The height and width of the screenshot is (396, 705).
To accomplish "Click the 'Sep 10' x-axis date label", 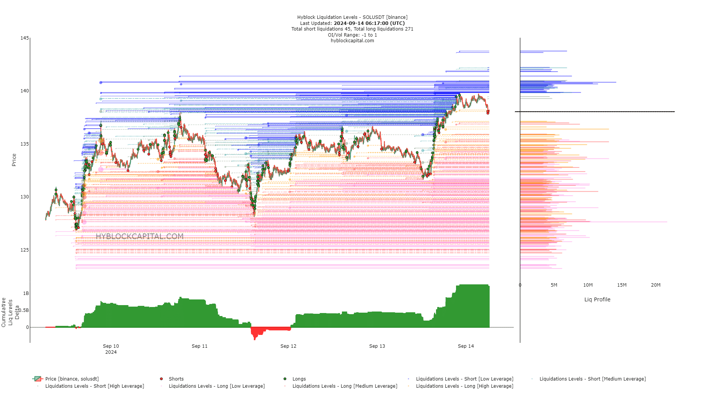I will point(111,346).
